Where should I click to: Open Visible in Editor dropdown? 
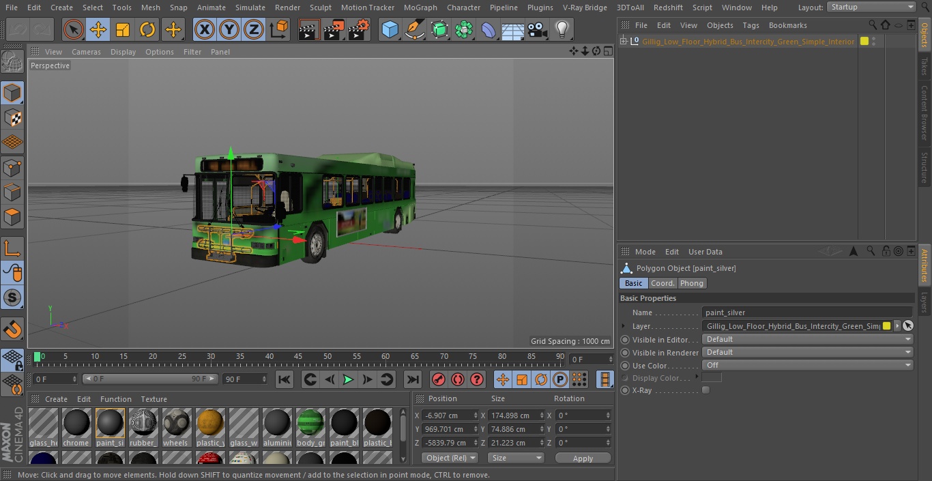(x=807, y=339)
